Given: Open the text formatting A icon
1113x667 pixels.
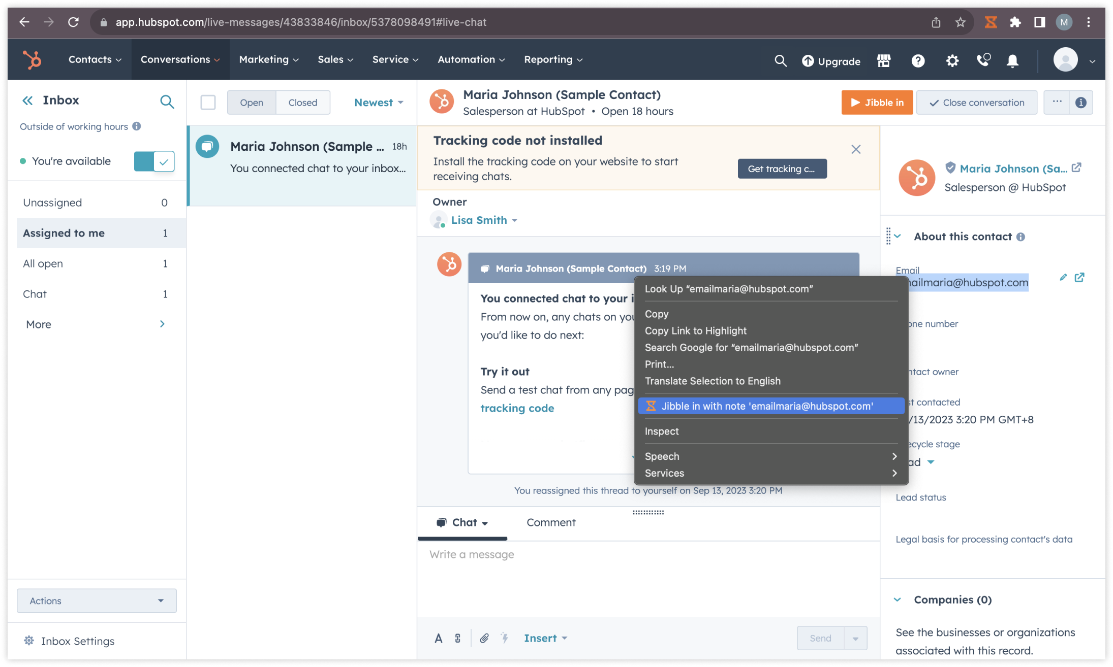Looking at the screenshot, I should pos(438,639).
